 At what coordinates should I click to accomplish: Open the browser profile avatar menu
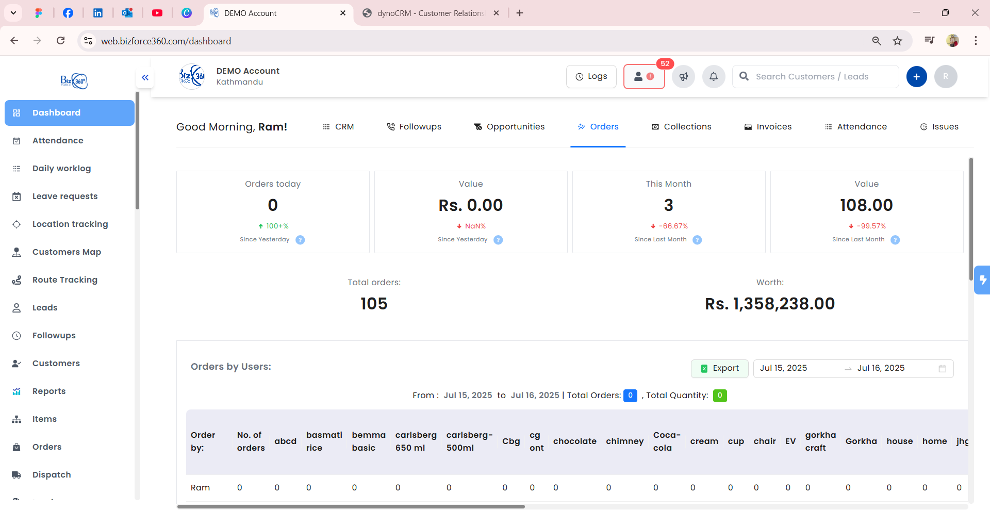pos(953,41)
